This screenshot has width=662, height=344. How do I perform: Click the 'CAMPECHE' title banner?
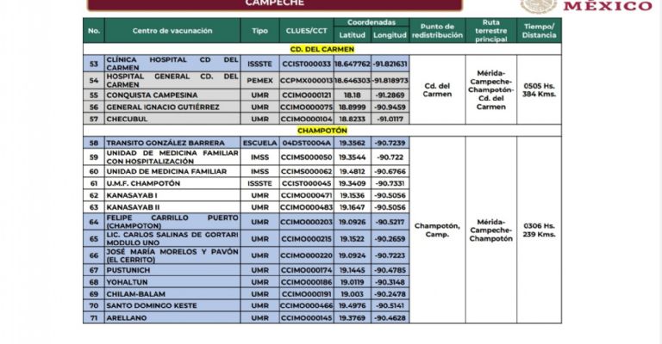tap(274, 4)
